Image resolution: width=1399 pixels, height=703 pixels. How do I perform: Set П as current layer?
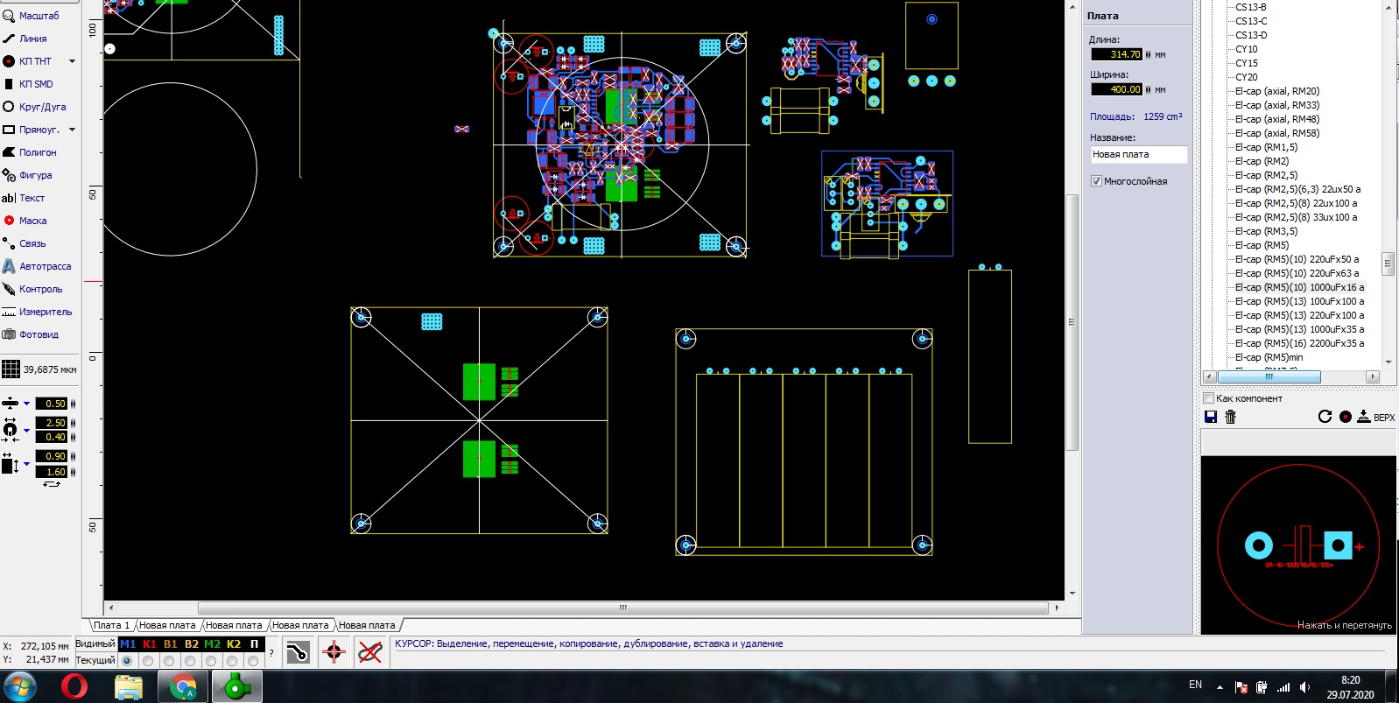(253, 661)
